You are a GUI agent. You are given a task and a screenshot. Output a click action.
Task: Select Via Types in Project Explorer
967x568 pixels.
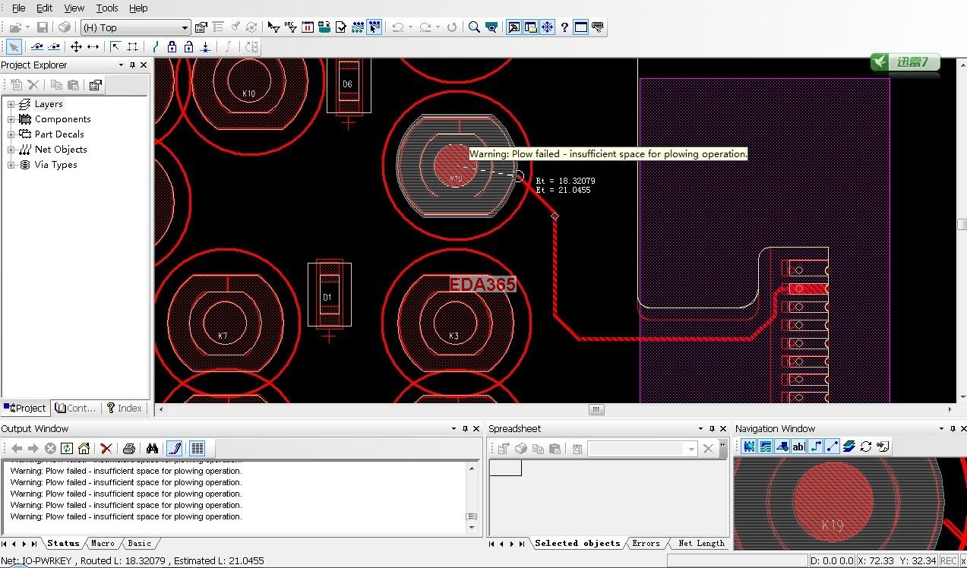click(x=55, y=165)
